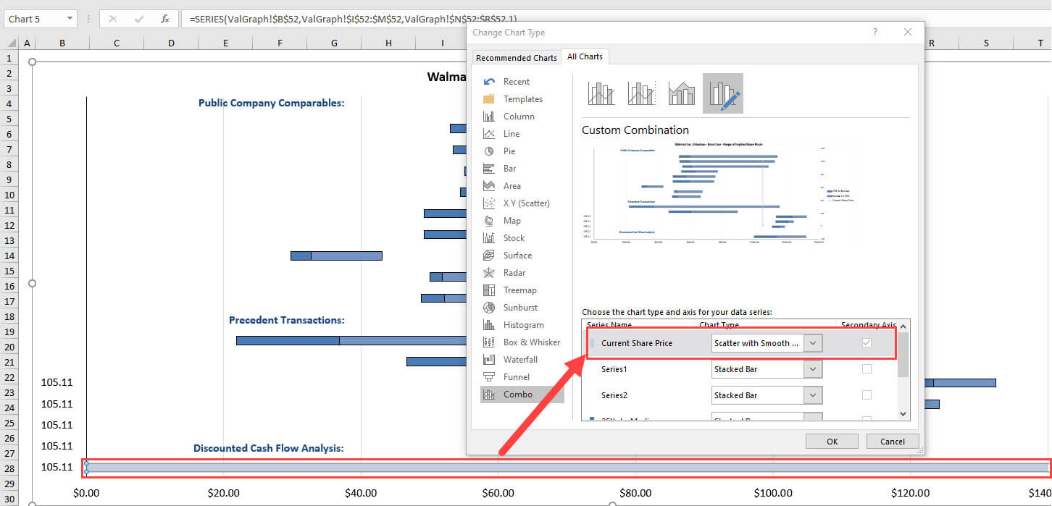
Task: Switch to the Recommended Charts tab
Action: pyautogui.click(x=516, y=56)
